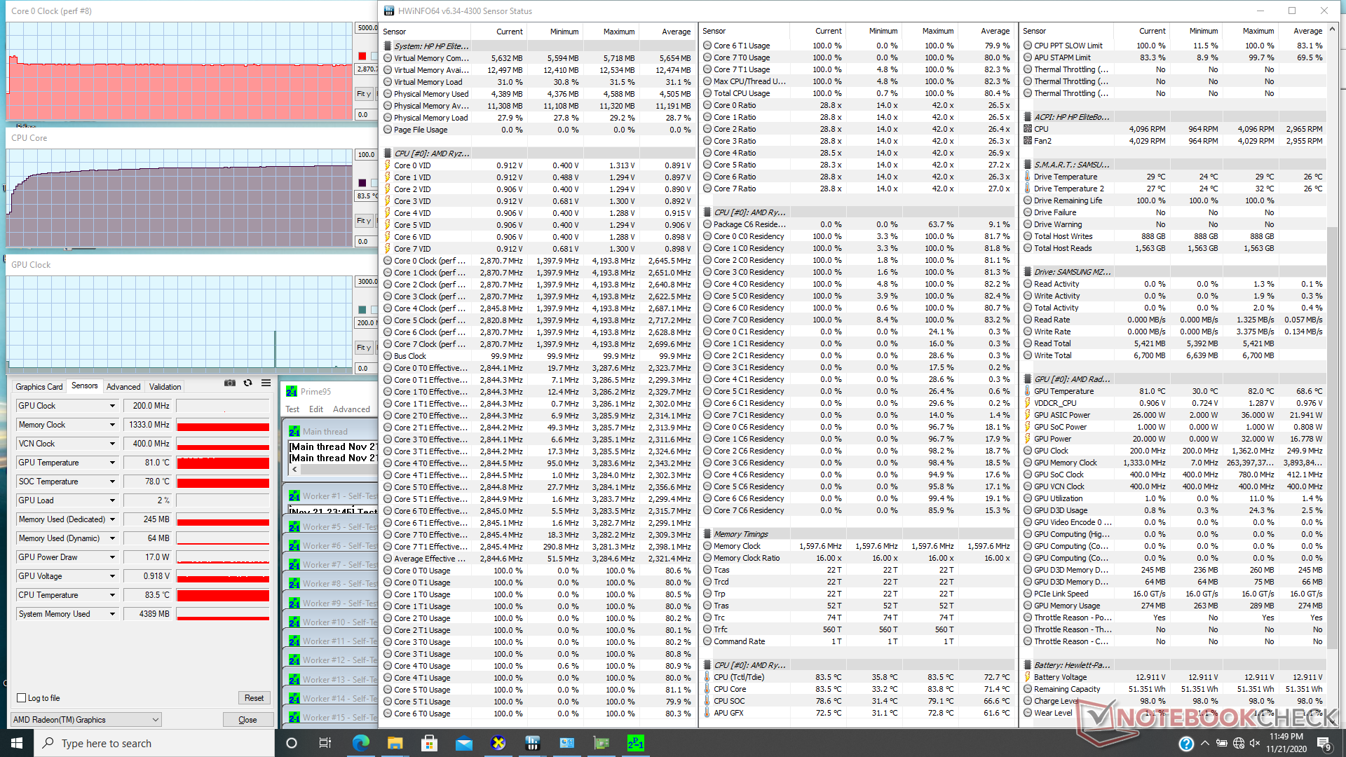Open the AMD Radeon(TM) Graphics device selector

(86, 720)
